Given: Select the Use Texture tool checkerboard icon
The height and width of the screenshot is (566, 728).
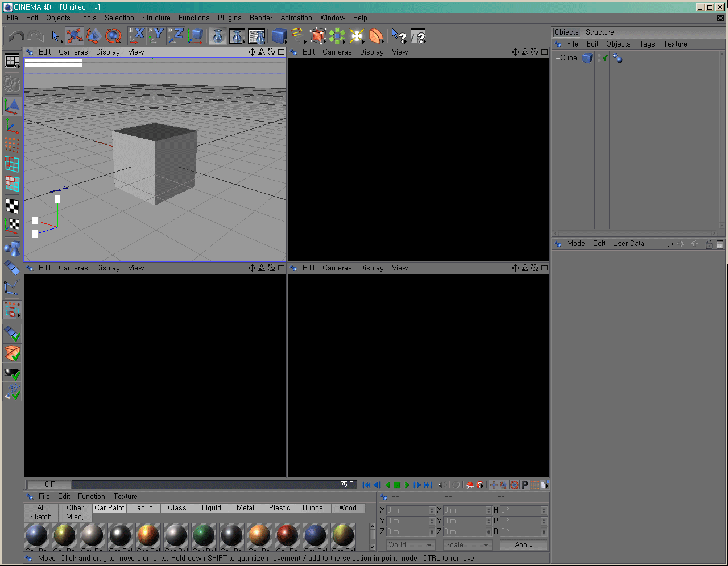Looking at the screenshot, I should 12,206.
